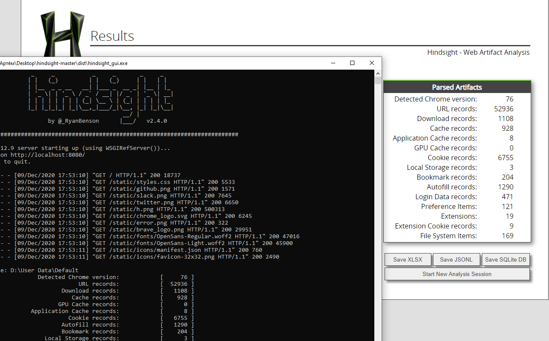
Task: Click the OpenSans-Light.woff2 log line
Action: [146, 243]
